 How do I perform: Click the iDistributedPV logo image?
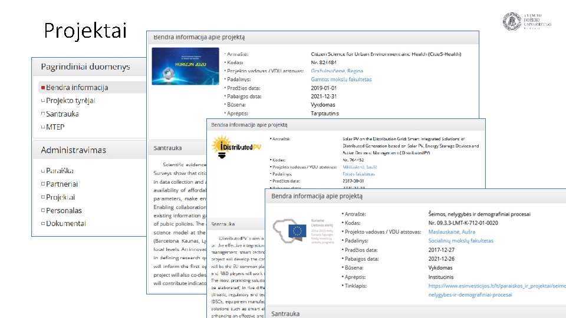[236, 147]
